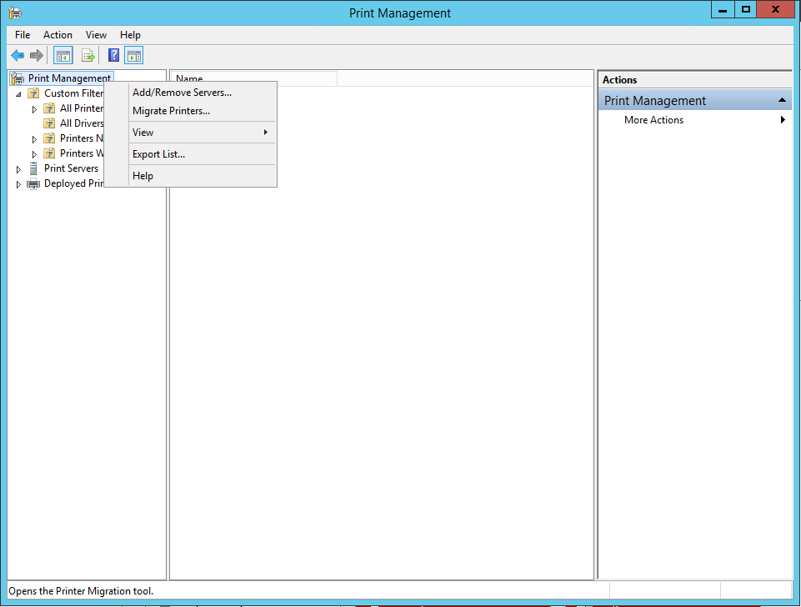The height and width of the screenshot is (607, 801).
Task: Click the Print Management heading in Actions pane
Action: pyautogui.click(x=655, y=101)
